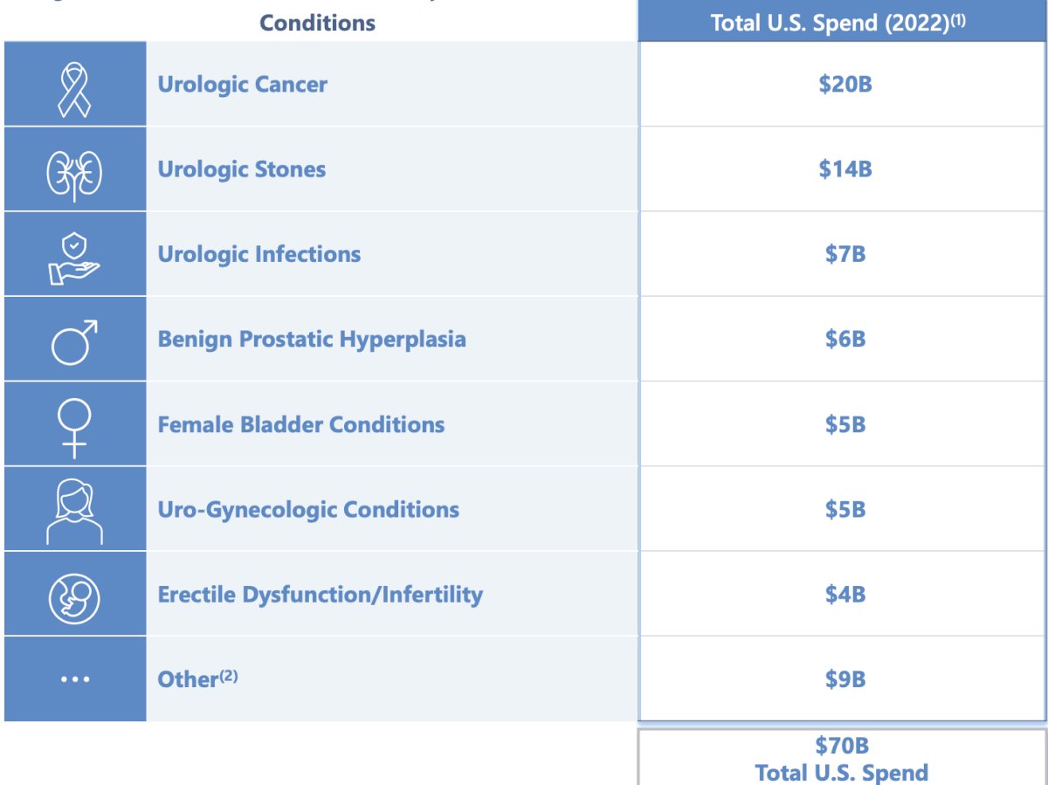Select the Benign Prostatic Hyperplasia label
This screenshot has width=1048, height=785.
coord(312,340)
